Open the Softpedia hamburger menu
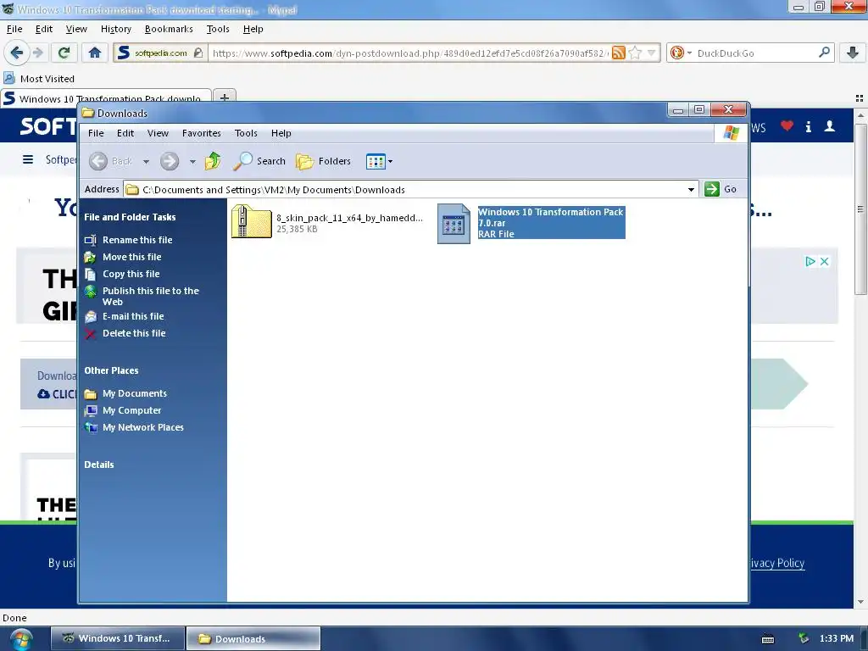 [28, 159]
